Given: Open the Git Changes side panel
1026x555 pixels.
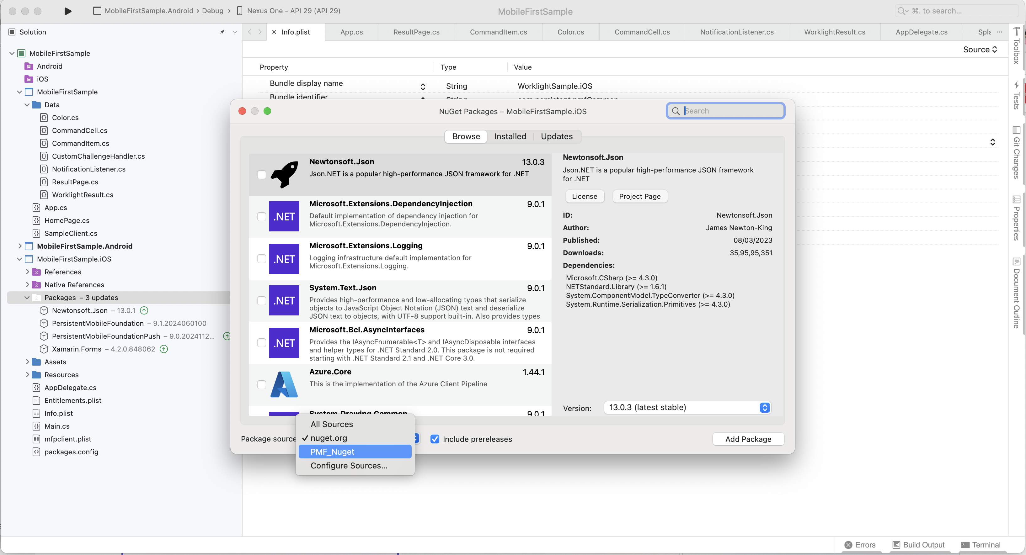Looking at the screenshot, I should click(x=1016, y=152).
